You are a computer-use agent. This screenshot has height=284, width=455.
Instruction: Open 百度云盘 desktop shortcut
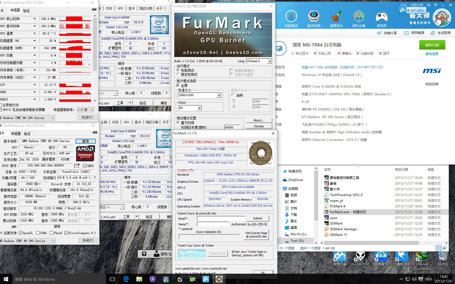pos(340,259)
